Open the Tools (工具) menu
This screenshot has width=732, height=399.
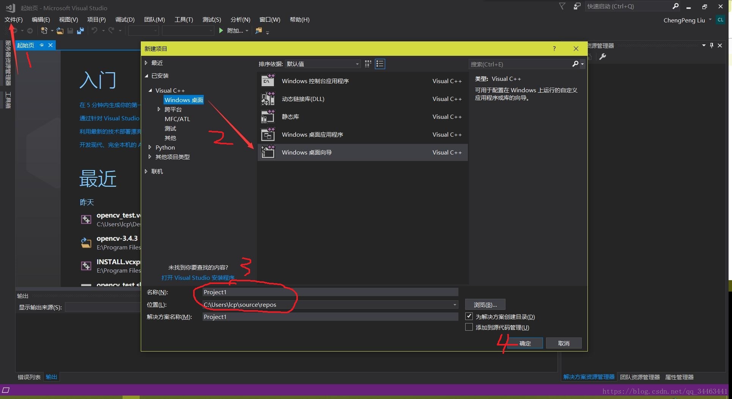click(x=184, y=19)
